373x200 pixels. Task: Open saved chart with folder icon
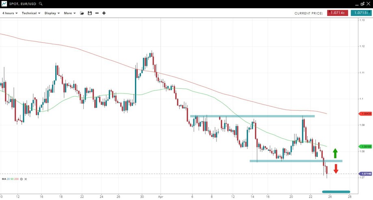[82, 13]
